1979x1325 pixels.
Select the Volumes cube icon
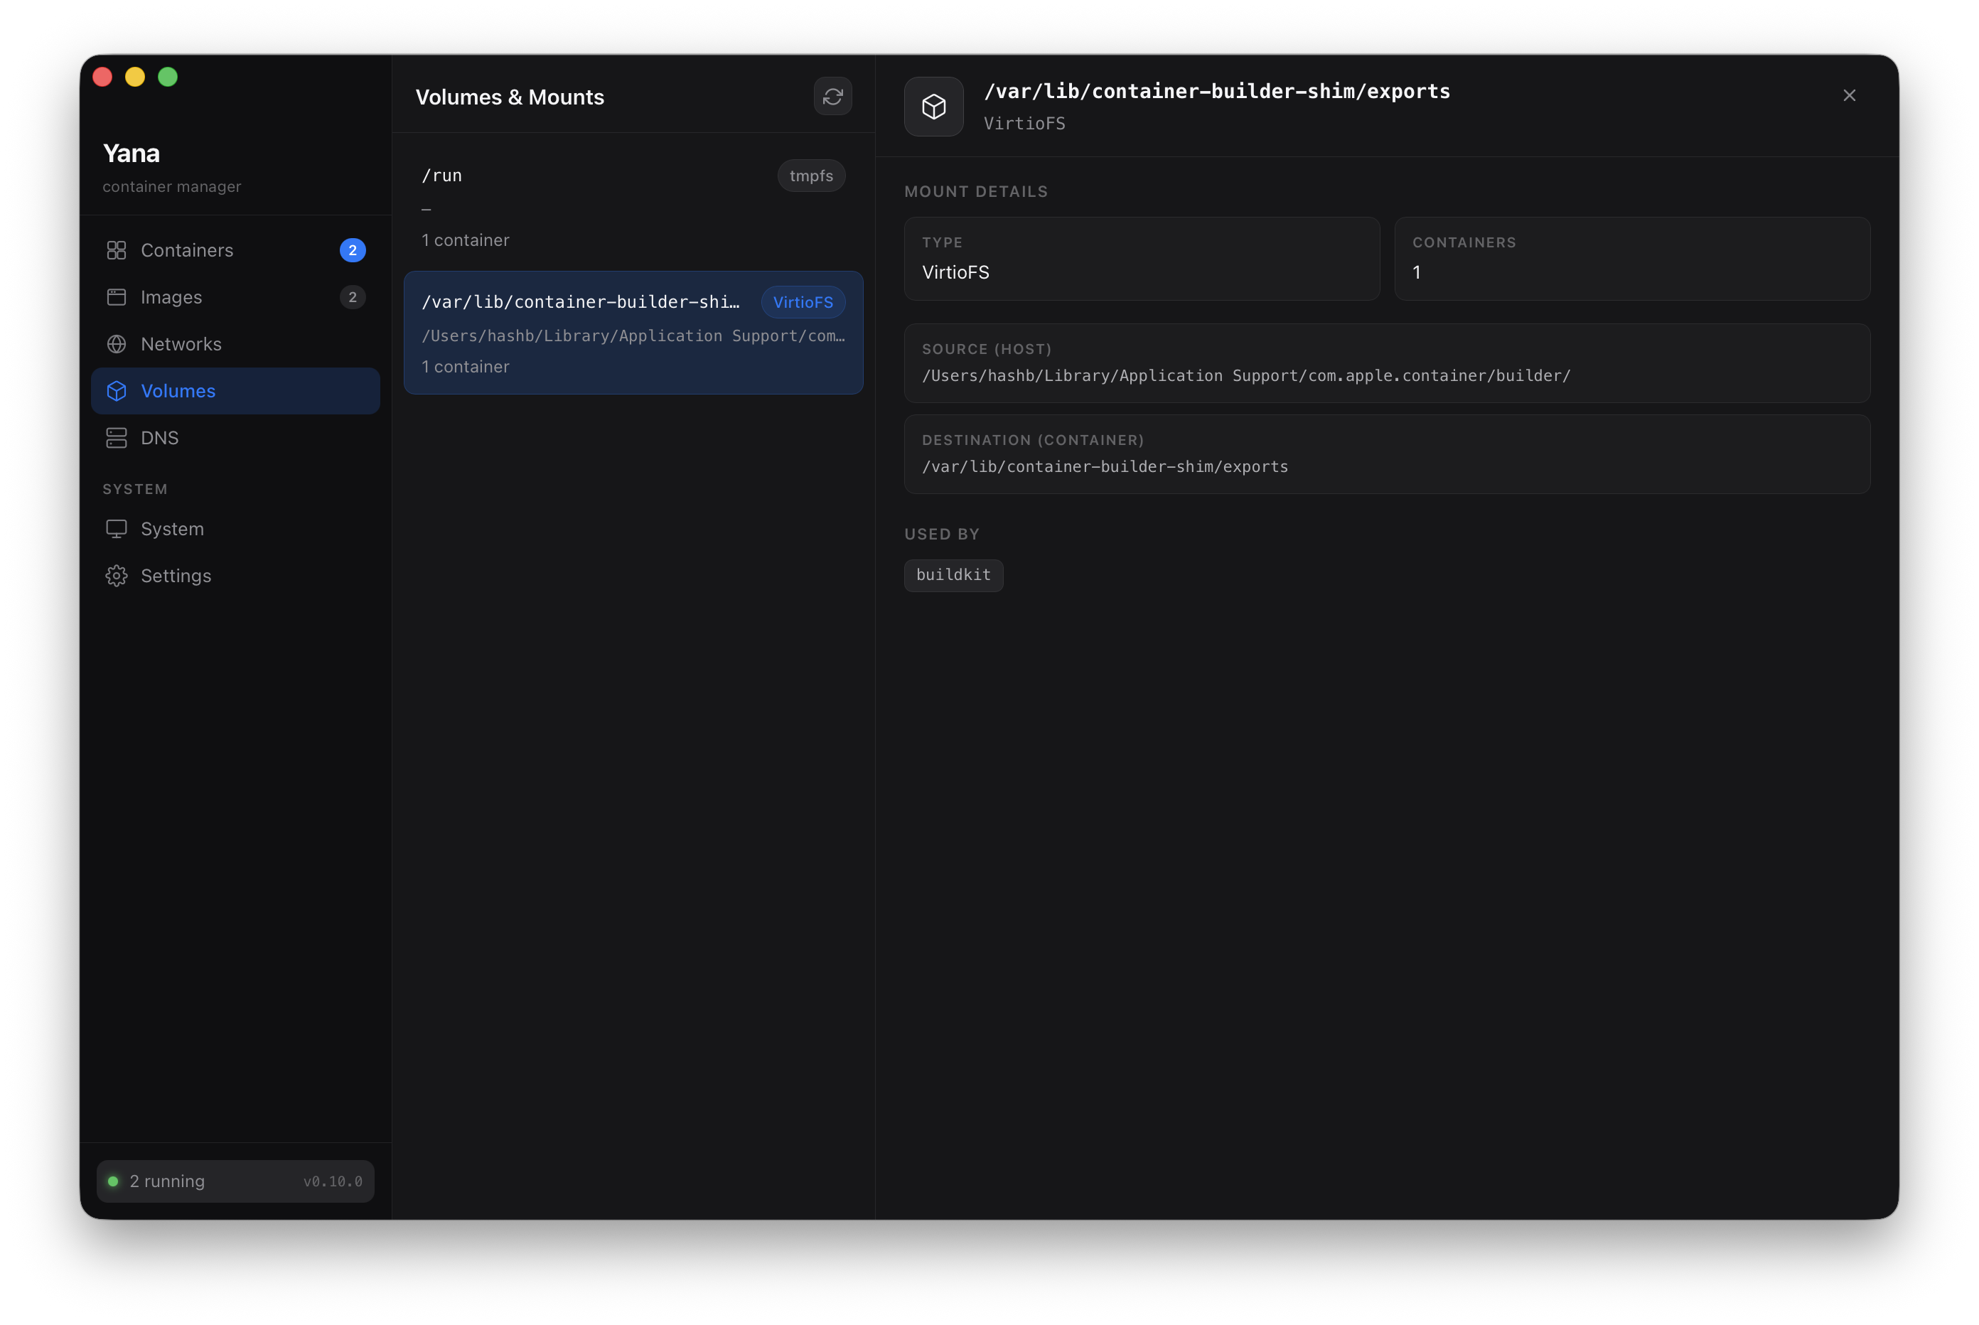(x=117, y=390)
